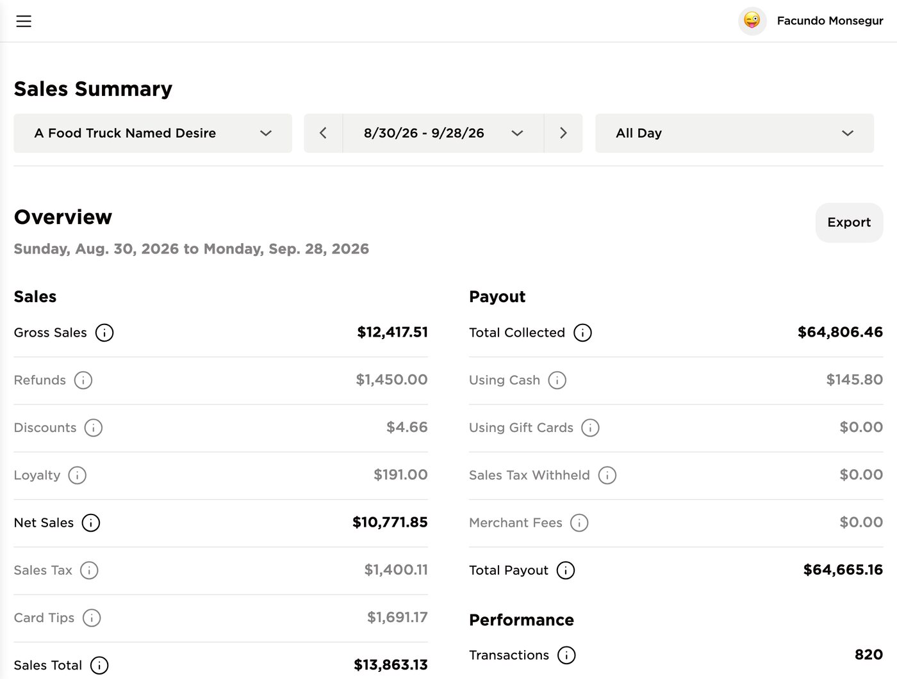897x679 pixels.
Task: Go to the previous date range
Action: (x=324, y=133)
